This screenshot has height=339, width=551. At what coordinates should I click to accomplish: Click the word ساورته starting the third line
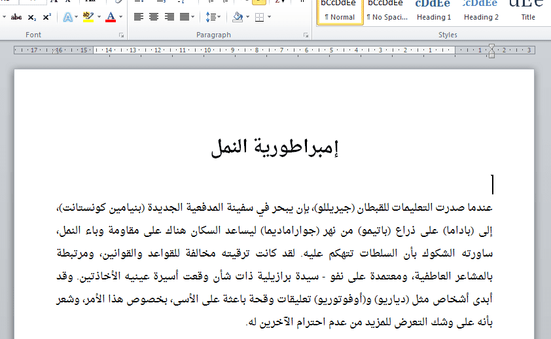point(477,254)
